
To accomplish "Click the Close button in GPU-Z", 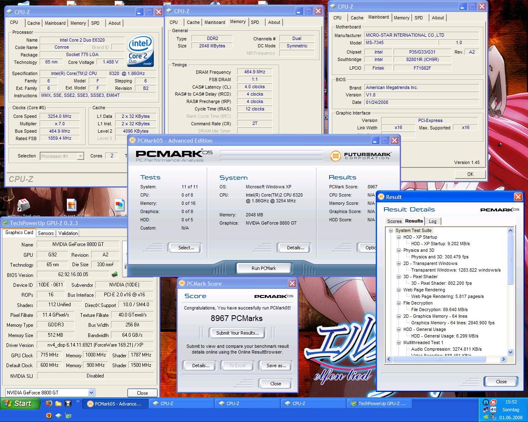I will coord(142,393).
